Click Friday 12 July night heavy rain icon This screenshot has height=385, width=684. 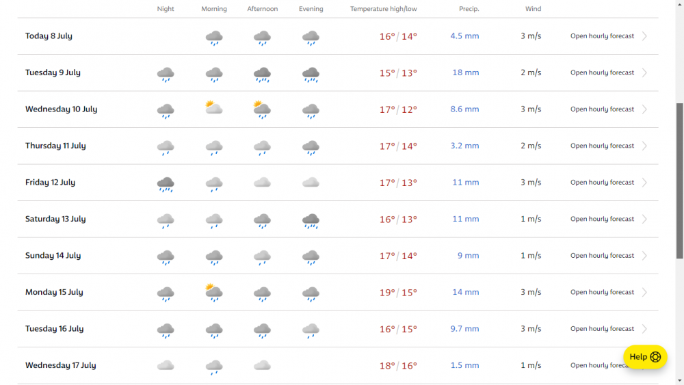(166, 185)
